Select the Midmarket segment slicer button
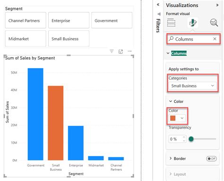Image resolution: width=224 pixels, height=181 pixels. tap(26, 39)
